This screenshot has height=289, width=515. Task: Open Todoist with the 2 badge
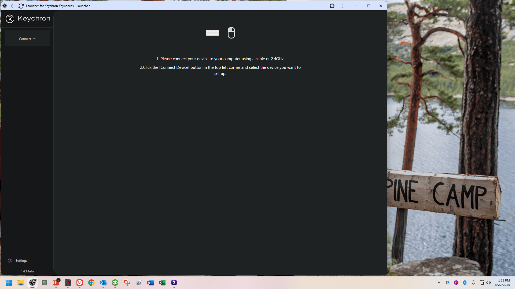pos(56,283)
